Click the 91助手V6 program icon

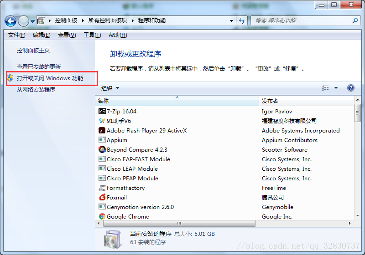click(102, 121)
